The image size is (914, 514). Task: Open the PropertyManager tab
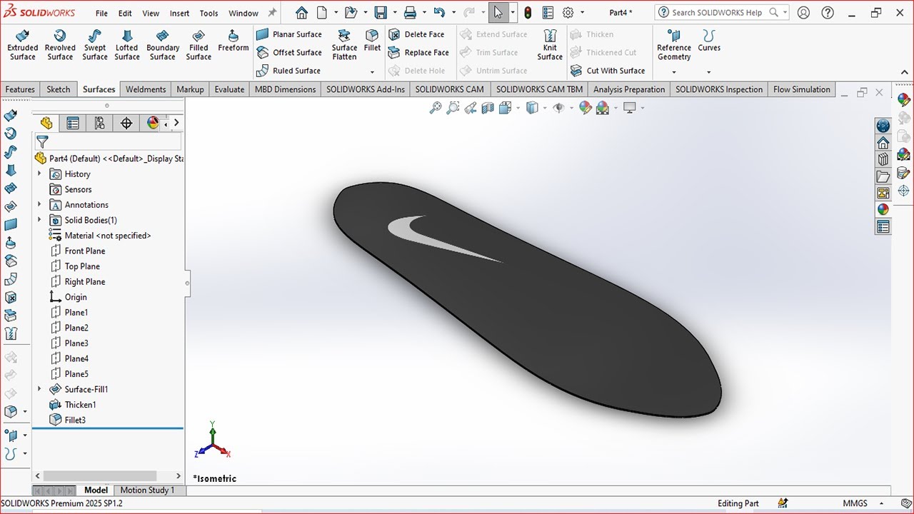coord(73,124)
